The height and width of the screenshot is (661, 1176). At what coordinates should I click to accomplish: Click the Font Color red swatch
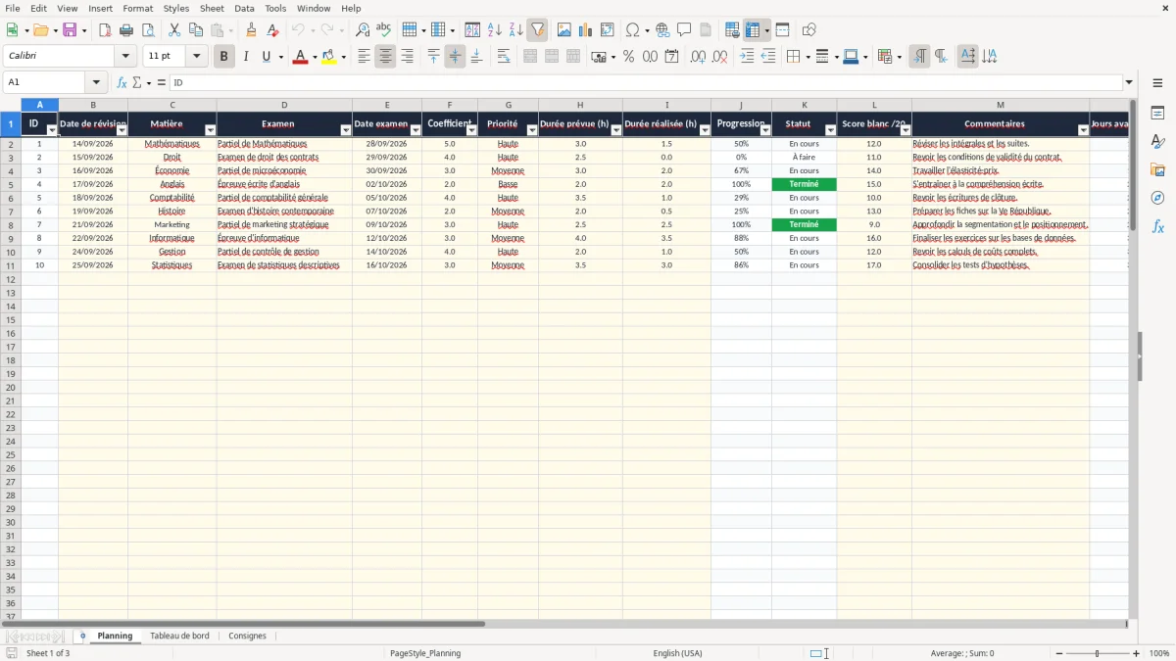coord(300,57)
